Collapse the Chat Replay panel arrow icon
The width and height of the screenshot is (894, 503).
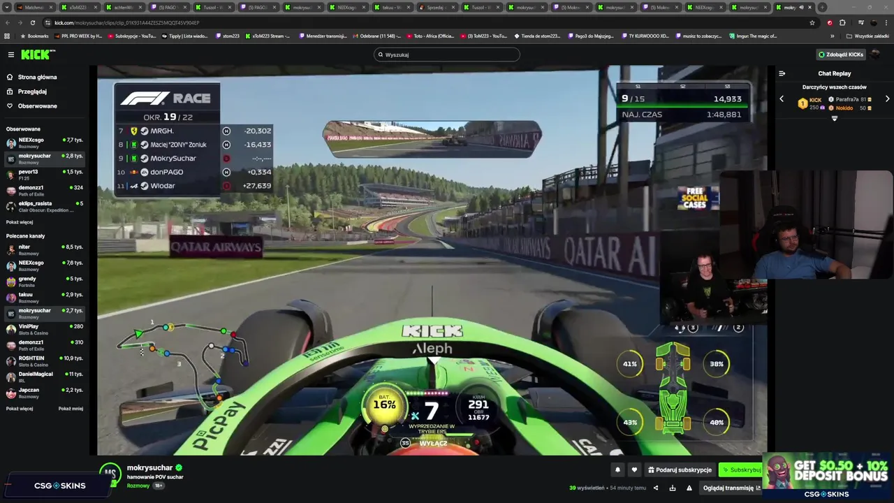pyautogui.click(x=782, y=73)
